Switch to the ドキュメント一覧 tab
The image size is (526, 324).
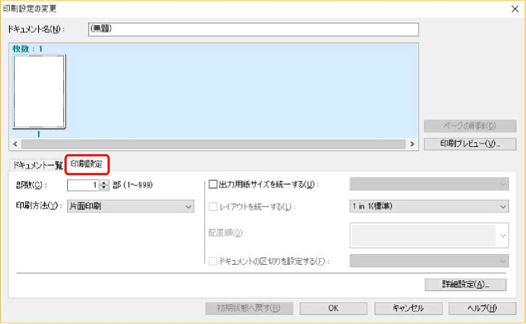pyautogui.click(x=38, y=165)
